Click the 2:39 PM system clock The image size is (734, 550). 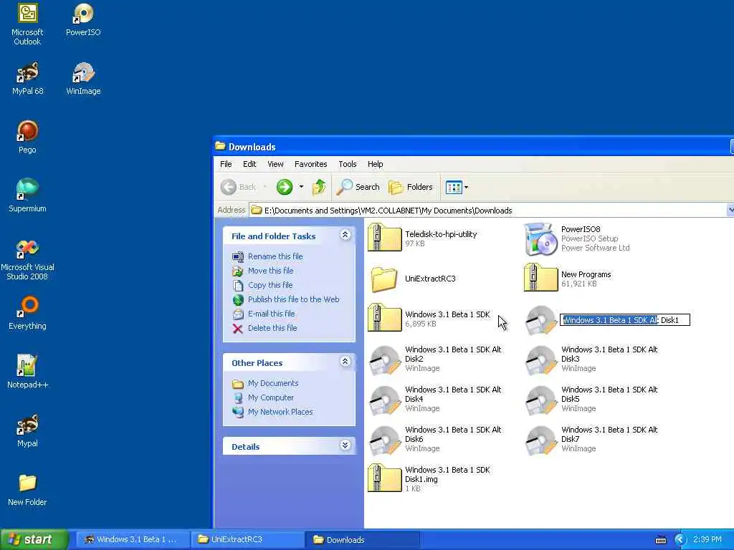[x=707, y=540]
